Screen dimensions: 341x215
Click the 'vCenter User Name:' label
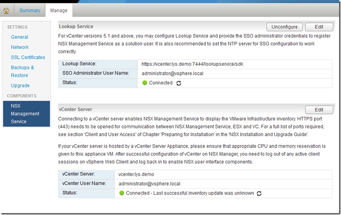(x=84, y=183)
